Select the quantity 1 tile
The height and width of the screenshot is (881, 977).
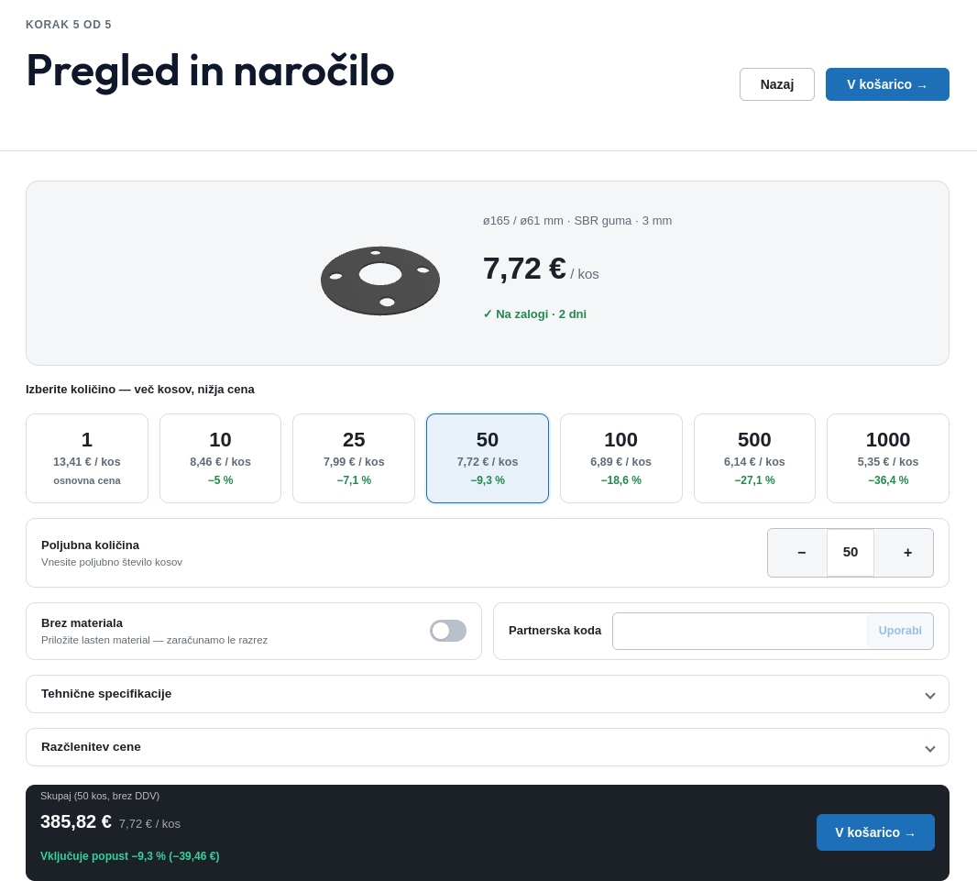tap(87, 458)
